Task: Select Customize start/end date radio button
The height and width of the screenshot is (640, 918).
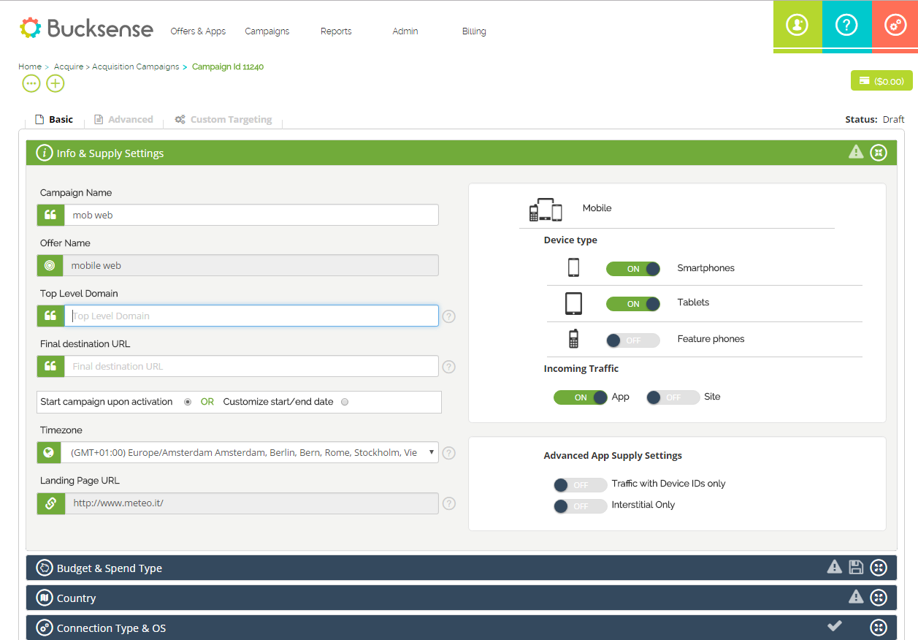Action: coord(345,402)
